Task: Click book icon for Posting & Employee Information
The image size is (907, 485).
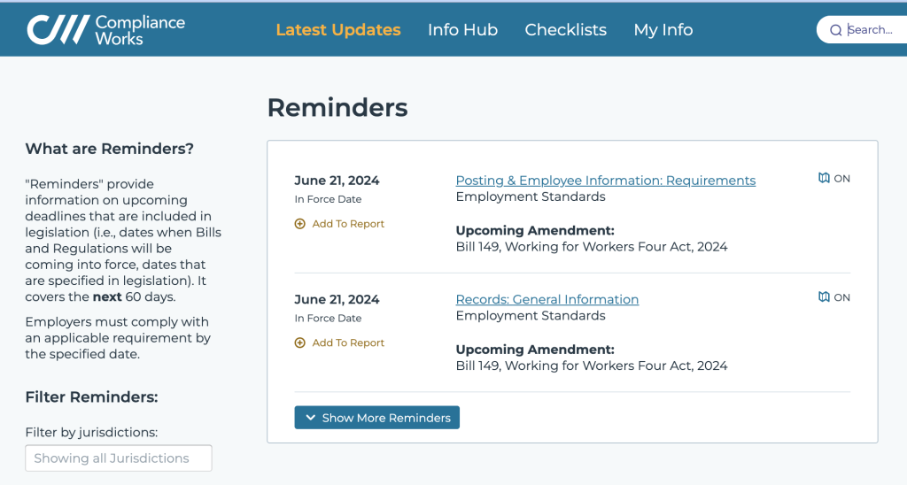Action: [x=824, y=178]
